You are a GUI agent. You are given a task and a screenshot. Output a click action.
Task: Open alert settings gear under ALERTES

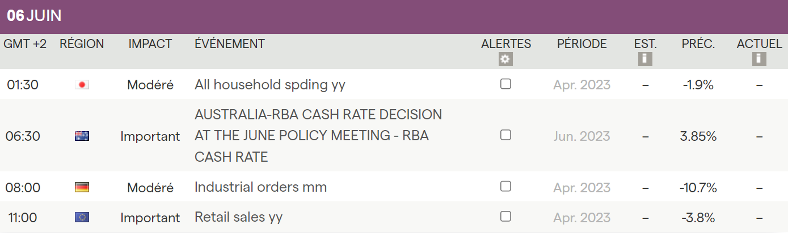[505, 59]
